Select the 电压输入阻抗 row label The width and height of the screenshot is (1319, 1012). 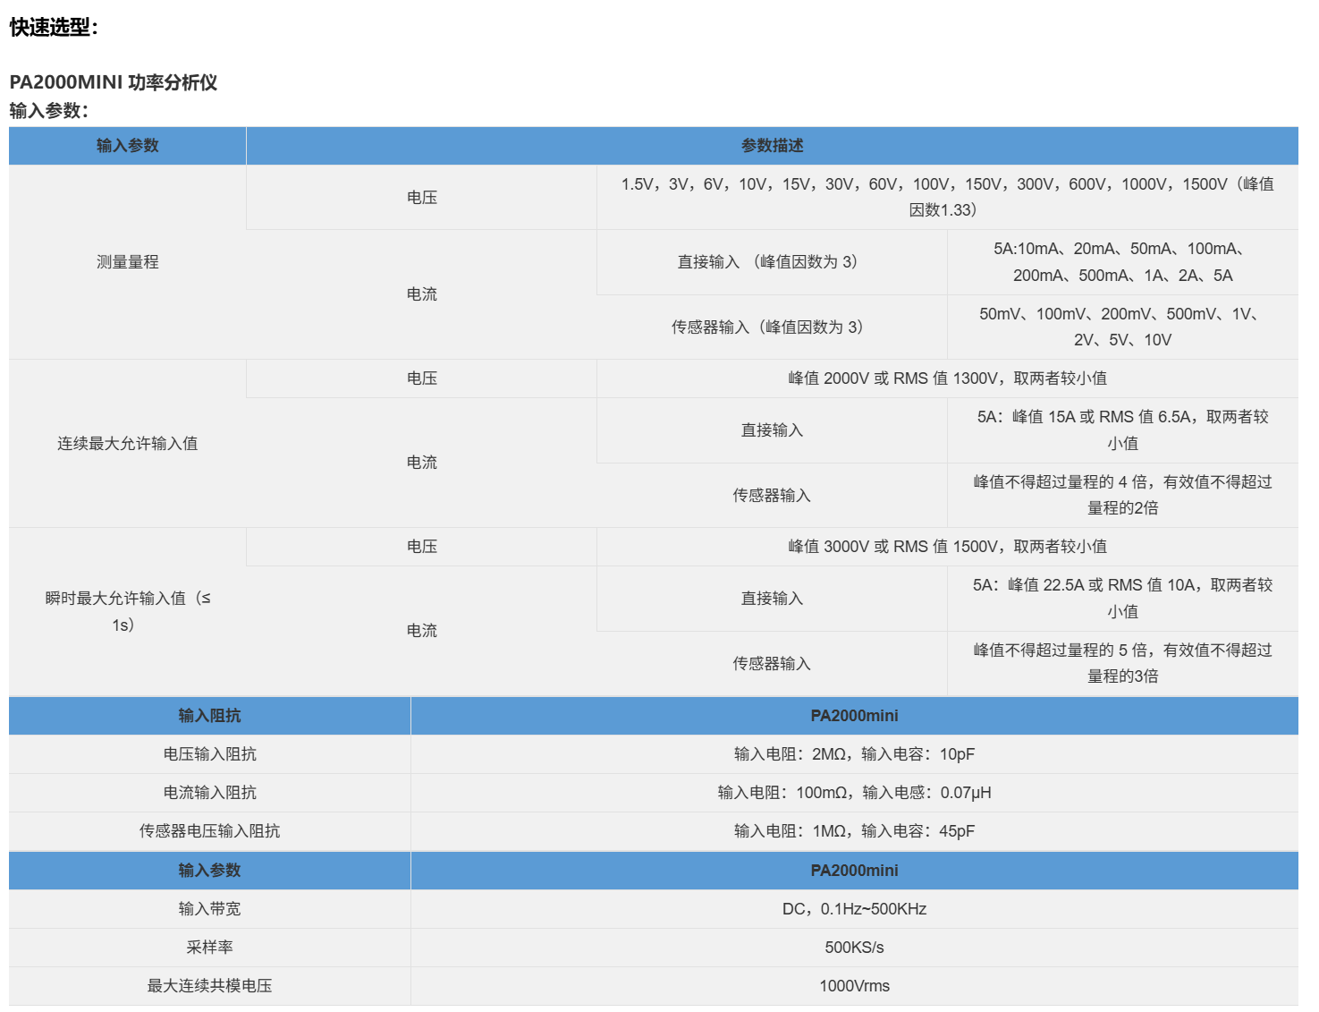[x=209, y=754]
